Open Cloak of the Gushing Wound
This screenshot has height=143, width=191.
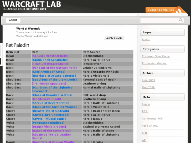point(54,107)
